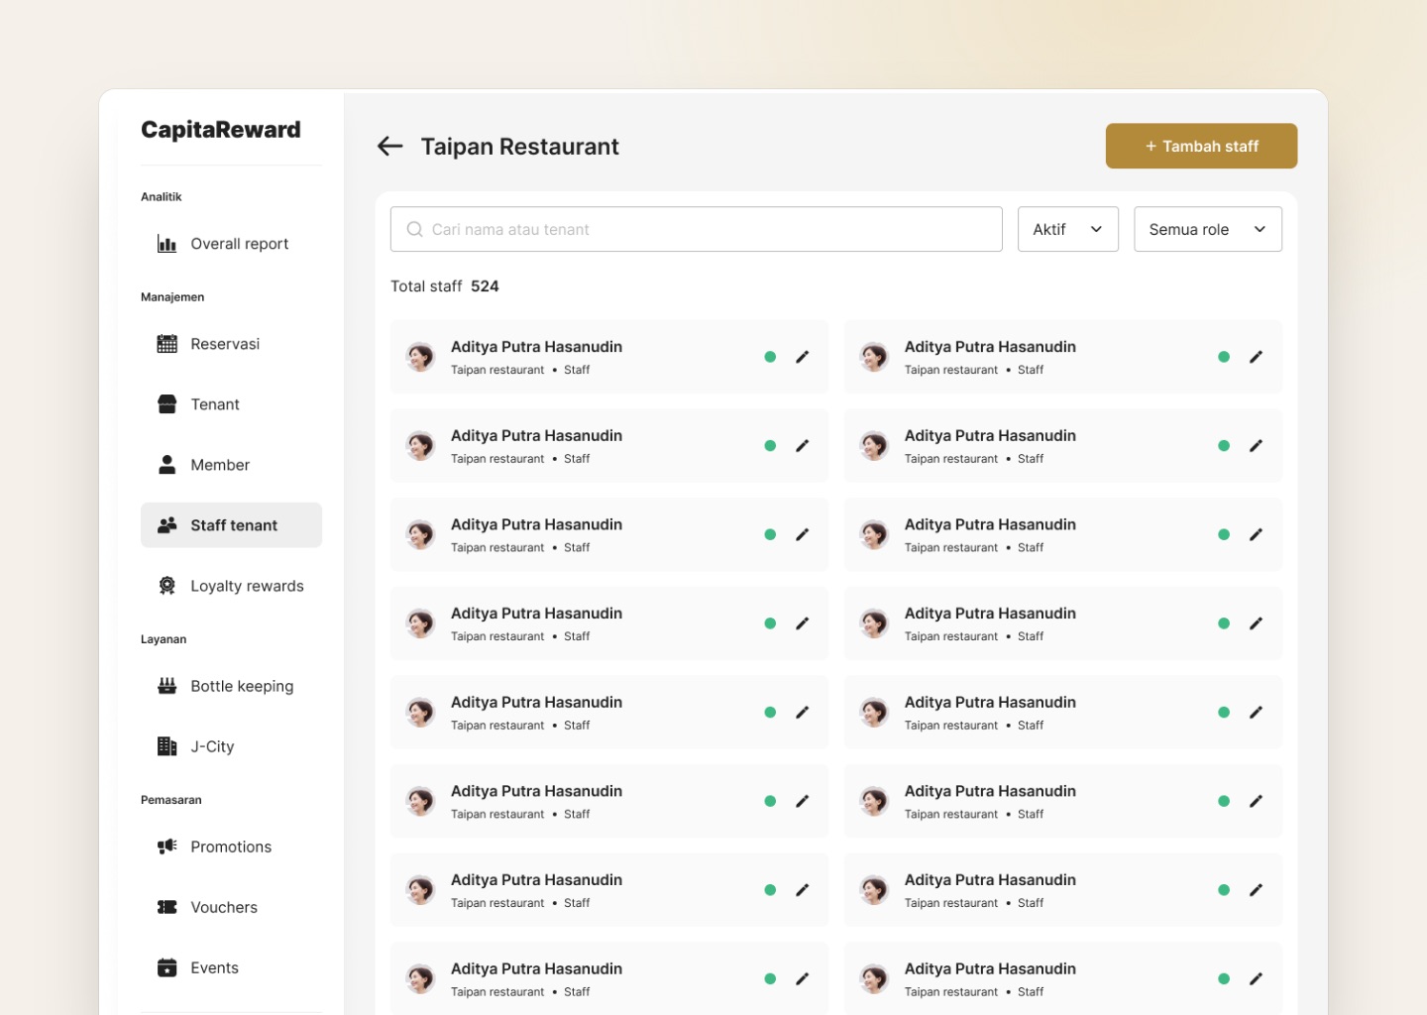Open the Vouchers sidebar entry
The width and height of the screenshot is (1427, 1015).
coord(231,907)
